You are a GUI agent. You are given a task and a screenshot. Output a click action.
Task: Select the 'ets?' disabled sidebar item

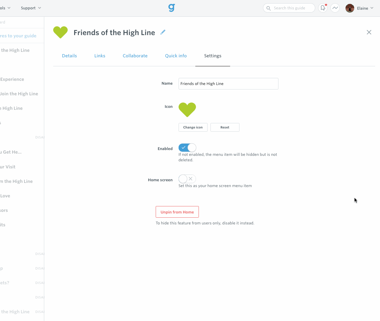click(5, 283)
